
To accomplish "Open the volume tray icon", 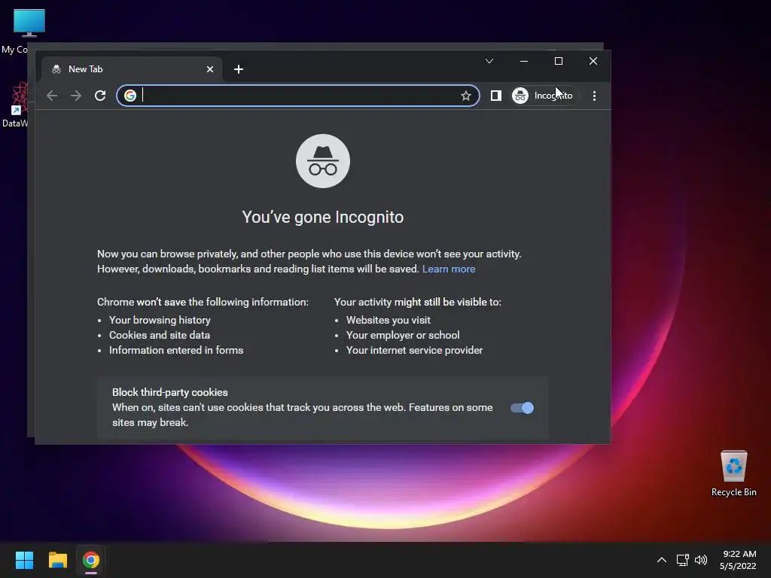I will pyautogui.click(x=701, y=560).
